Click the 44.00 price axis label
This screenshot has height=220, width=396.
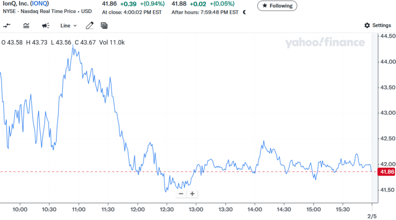pyautogui.click(x=387, y=62)
